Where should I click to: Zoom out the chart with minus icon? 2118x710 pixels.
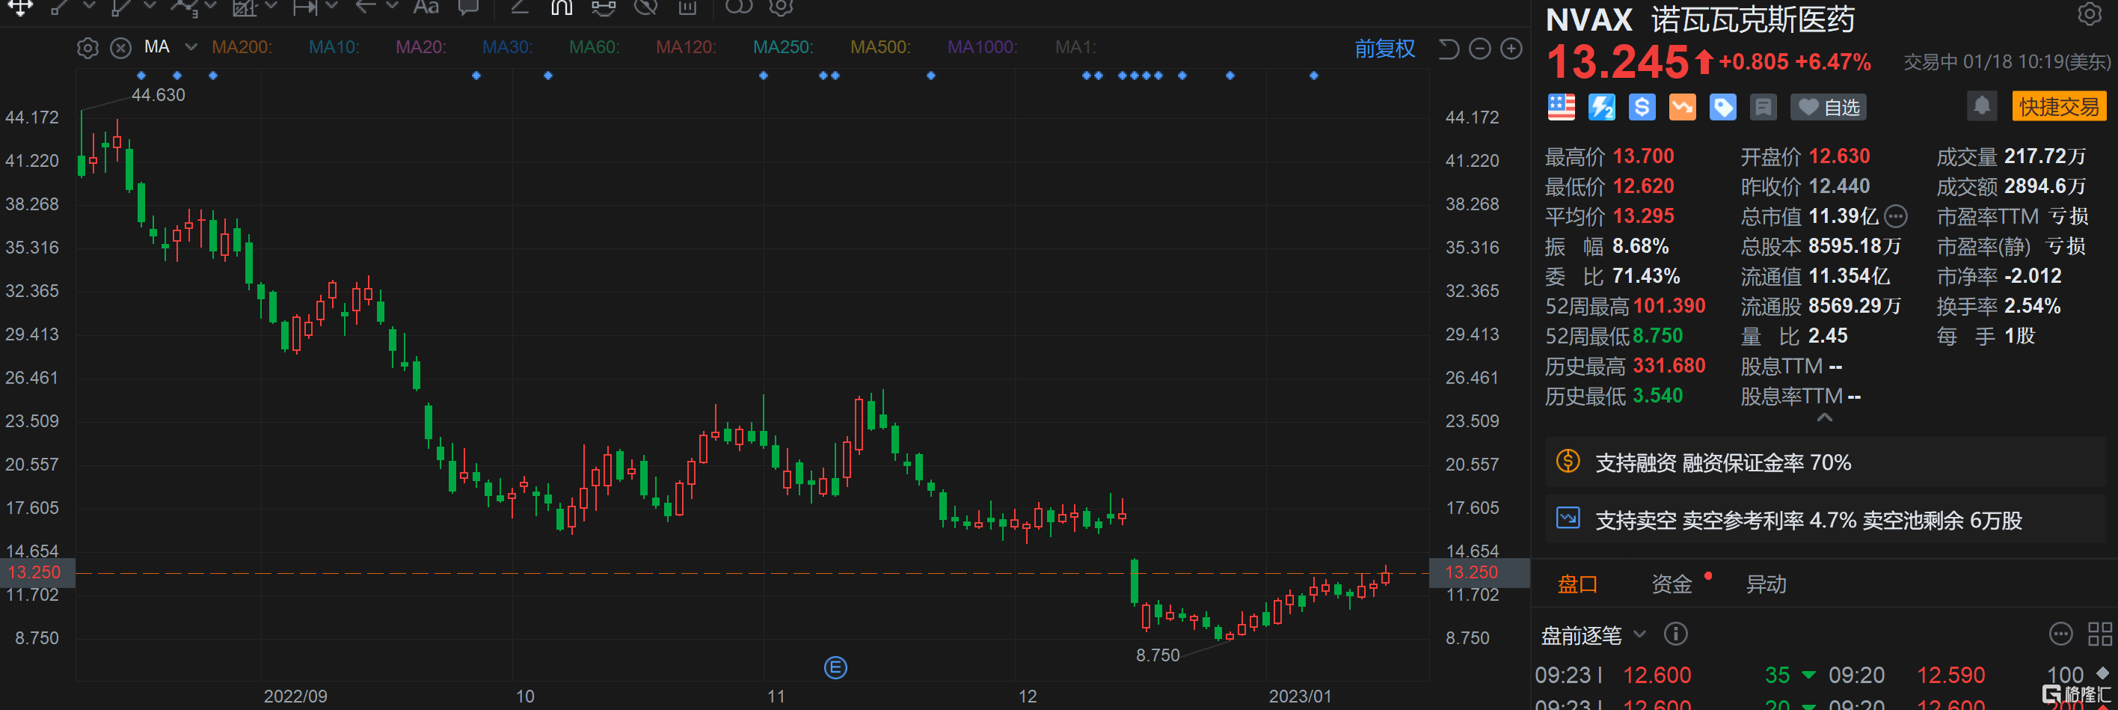click(1480, 49)
